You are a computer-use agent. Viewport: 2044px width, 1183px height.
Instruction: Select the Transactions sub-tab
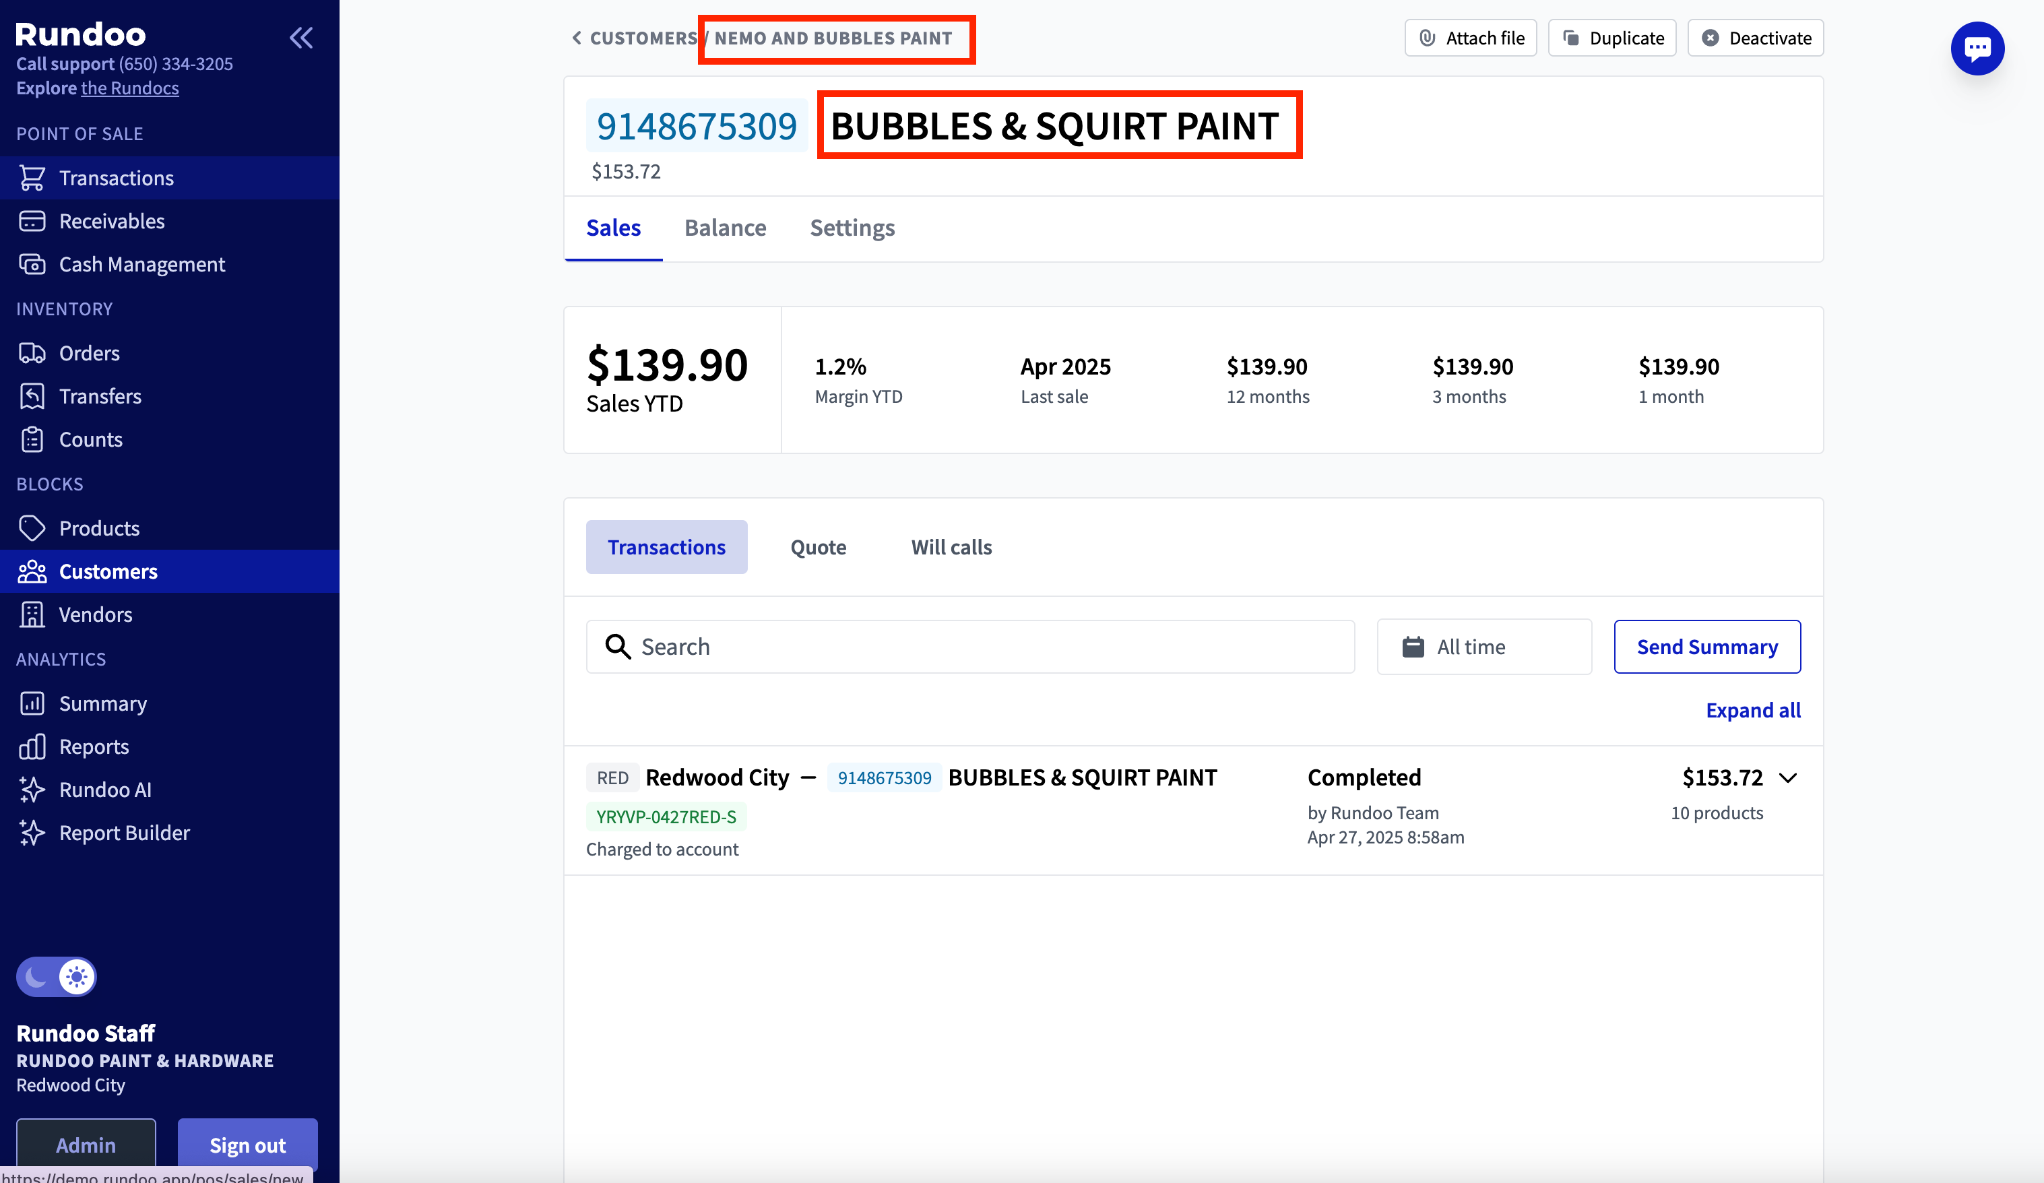click(666, 546)
